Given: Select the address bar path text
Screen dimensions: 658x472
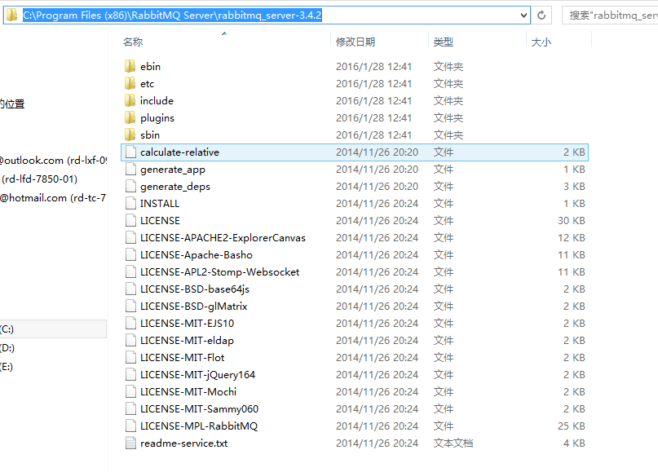Looking at the screenshot, I should tap(172, 15).
